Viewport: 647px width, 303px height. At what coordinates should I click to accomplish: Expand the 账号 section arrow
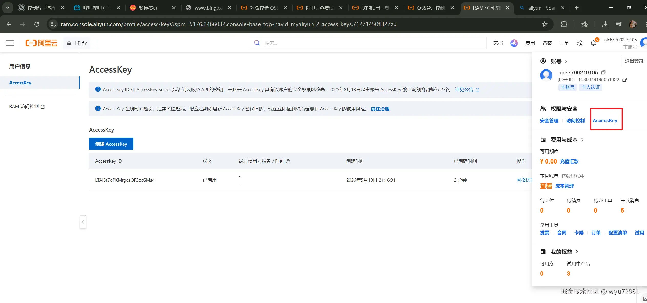tap(566, 61)
